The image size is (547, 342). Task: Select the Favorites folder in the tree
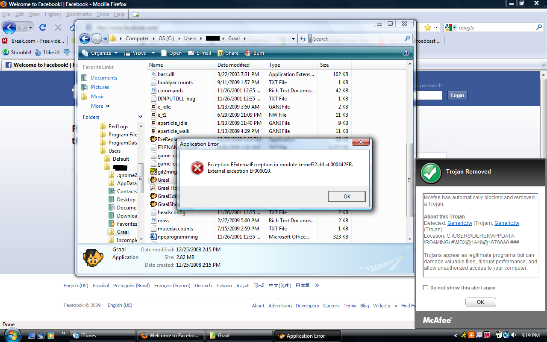click(123, 224)
